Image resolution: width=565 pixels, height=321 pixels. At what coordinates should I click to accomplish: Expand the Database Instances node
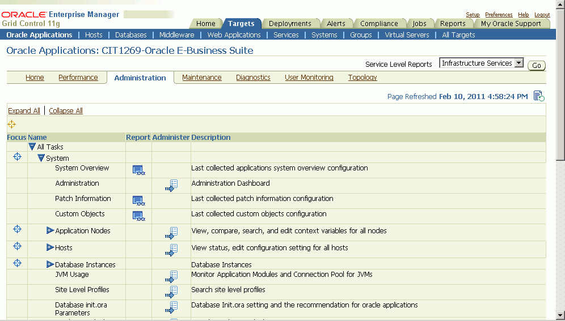[50, 264]
